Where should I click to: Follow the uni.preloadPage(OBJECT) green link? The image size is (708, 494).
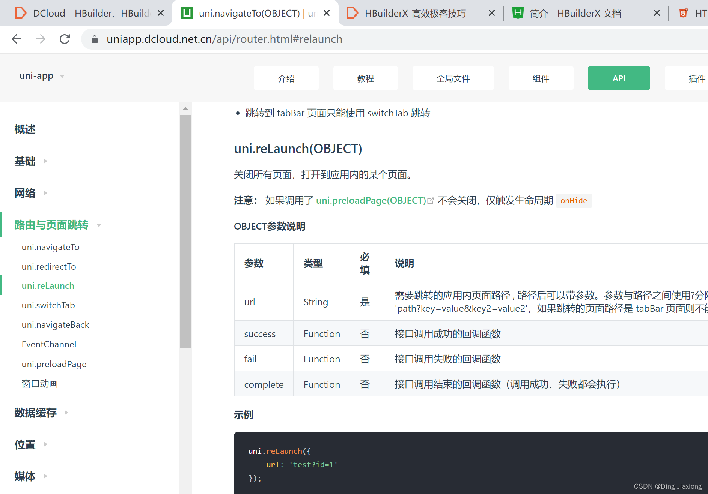tap(371, 201)
